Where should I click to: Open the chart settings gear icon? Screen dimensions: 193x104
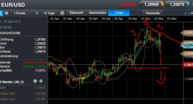(6, 13)
